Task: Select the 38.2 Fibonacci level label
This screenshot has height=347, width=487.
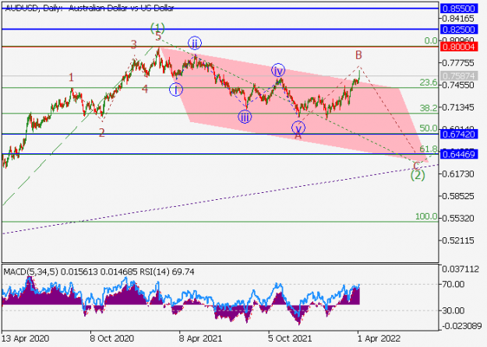Action: pyautogui.click(x=429, y=108)
